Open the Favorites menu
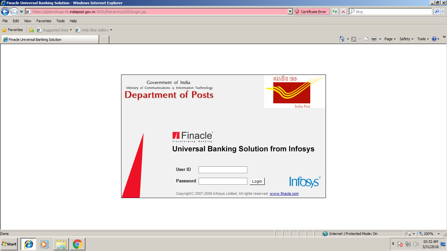Image resolution: width=447 pixels, height=251 pixels. [44, 21]
